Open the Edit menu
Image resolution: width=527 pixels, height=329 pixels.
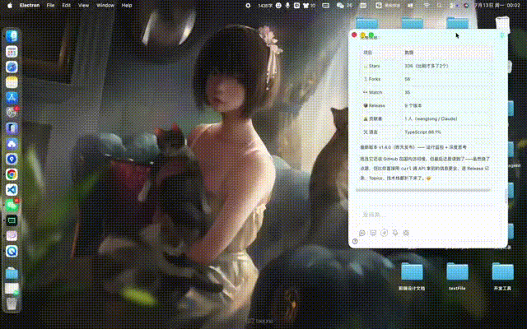[x=66, y=6]
